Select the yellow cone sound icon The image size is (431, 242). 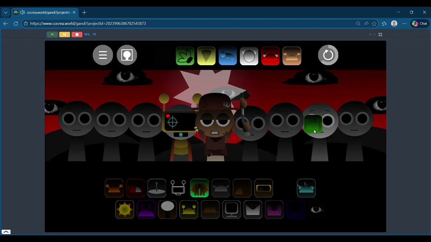(x=206, y=56)
